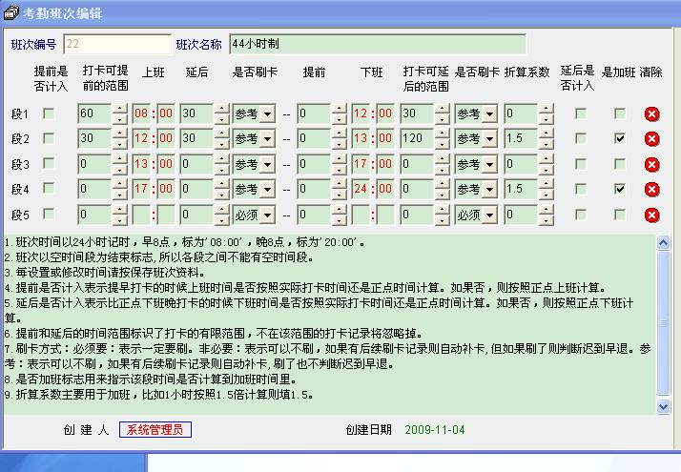Toggle 是加班 checkbox for 段2

click(x=620, y=139)
